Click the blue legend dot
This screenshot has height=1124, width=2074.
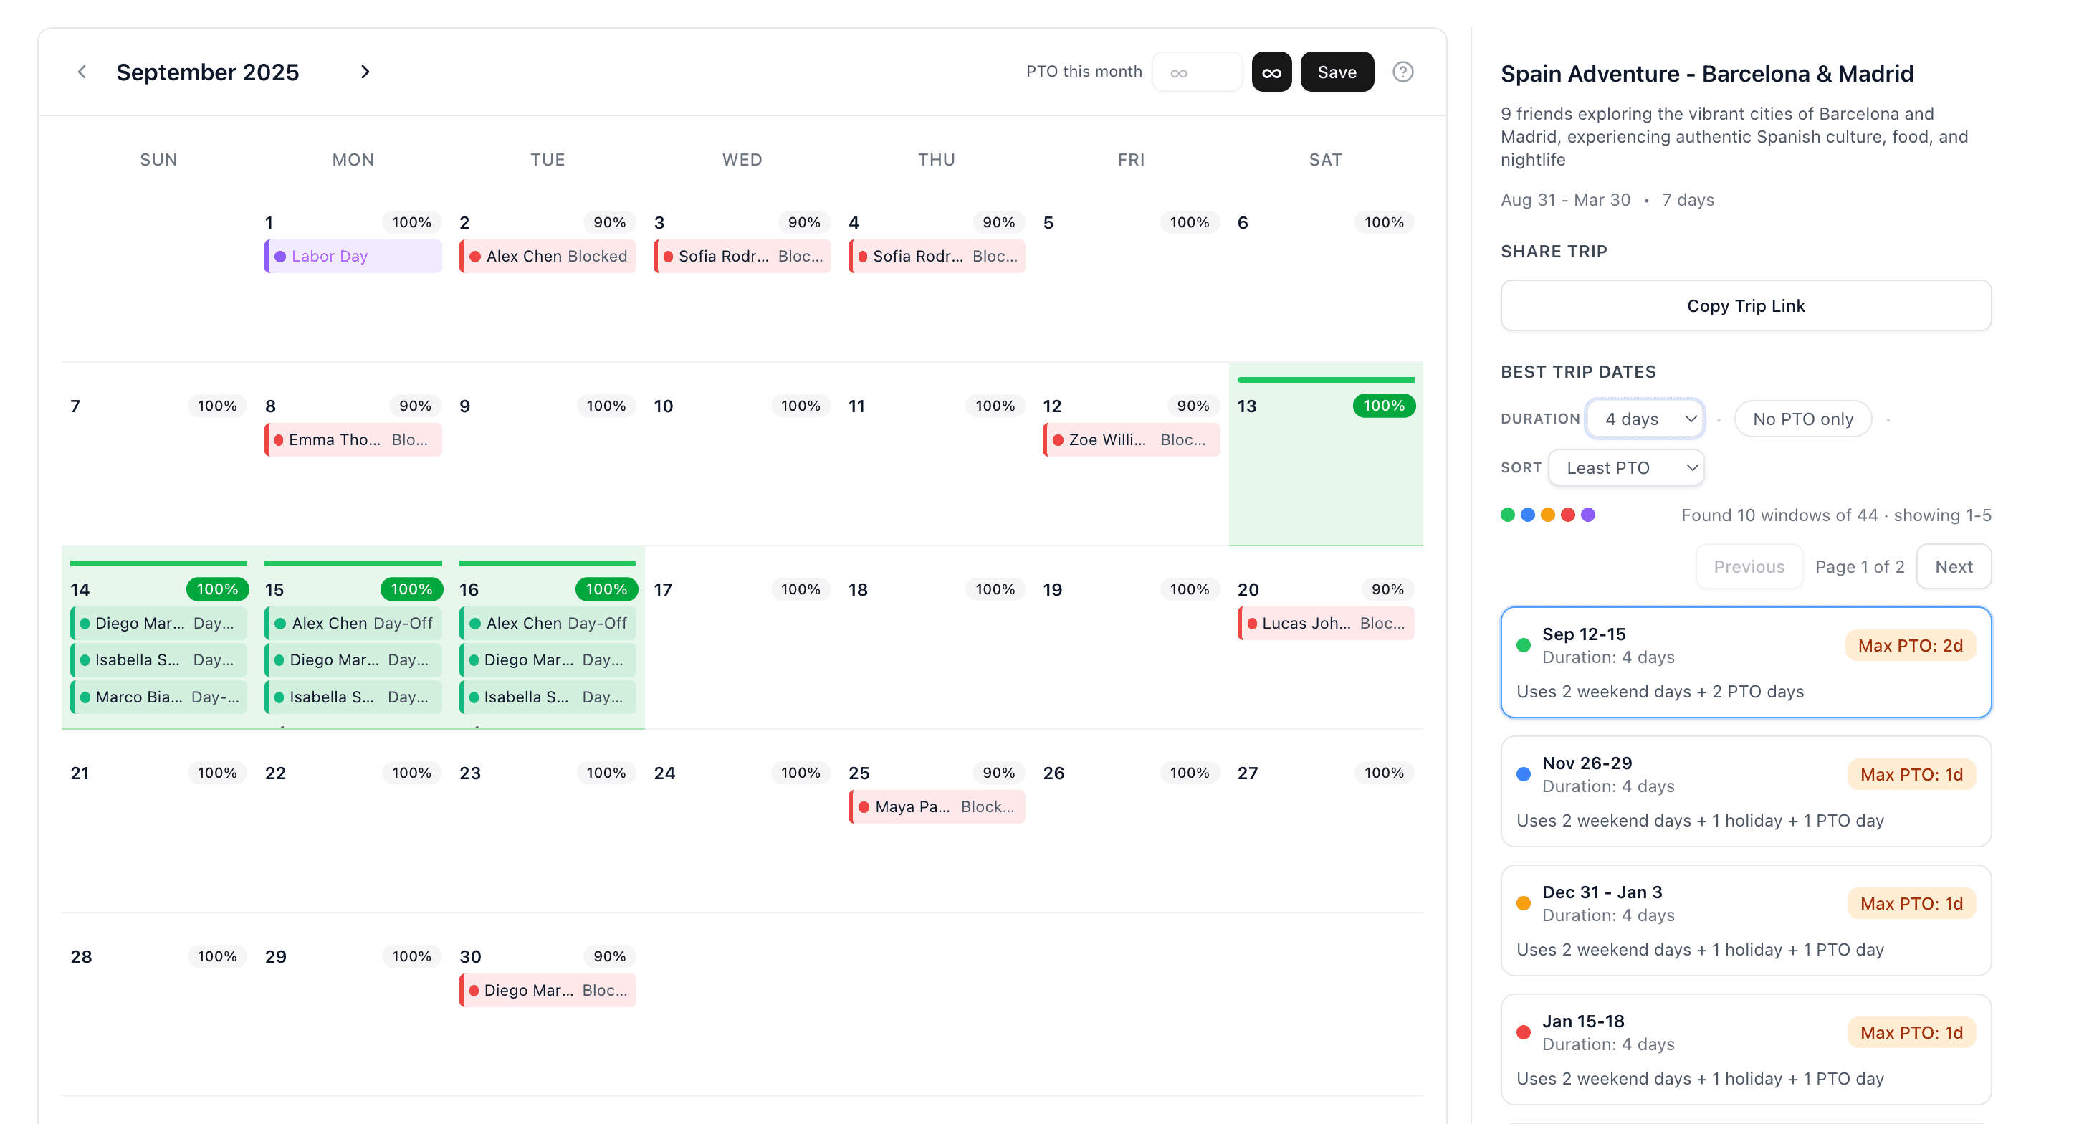tap(1527, 515)
